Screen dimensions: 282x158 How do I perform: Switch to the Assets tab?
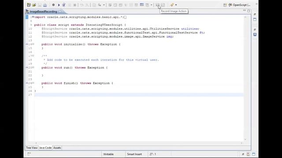(x=57, y=148)
